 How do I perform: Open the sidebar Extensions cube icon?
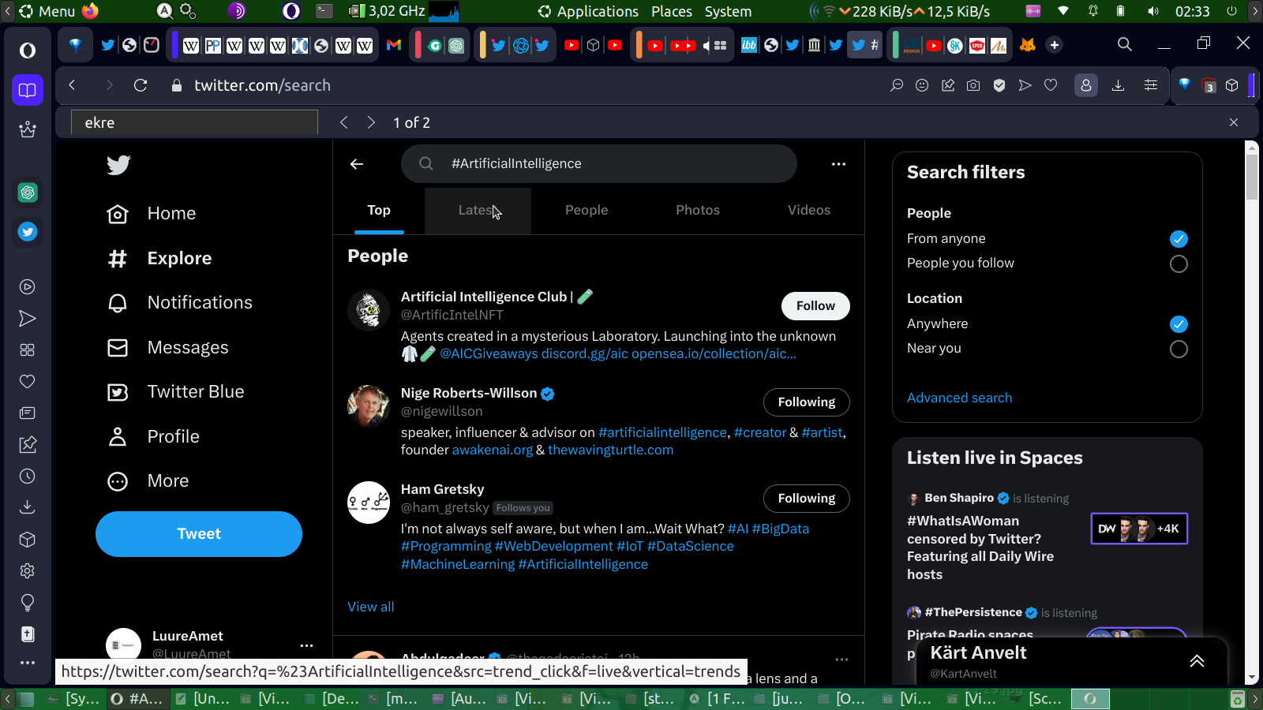tap(28, 540)
